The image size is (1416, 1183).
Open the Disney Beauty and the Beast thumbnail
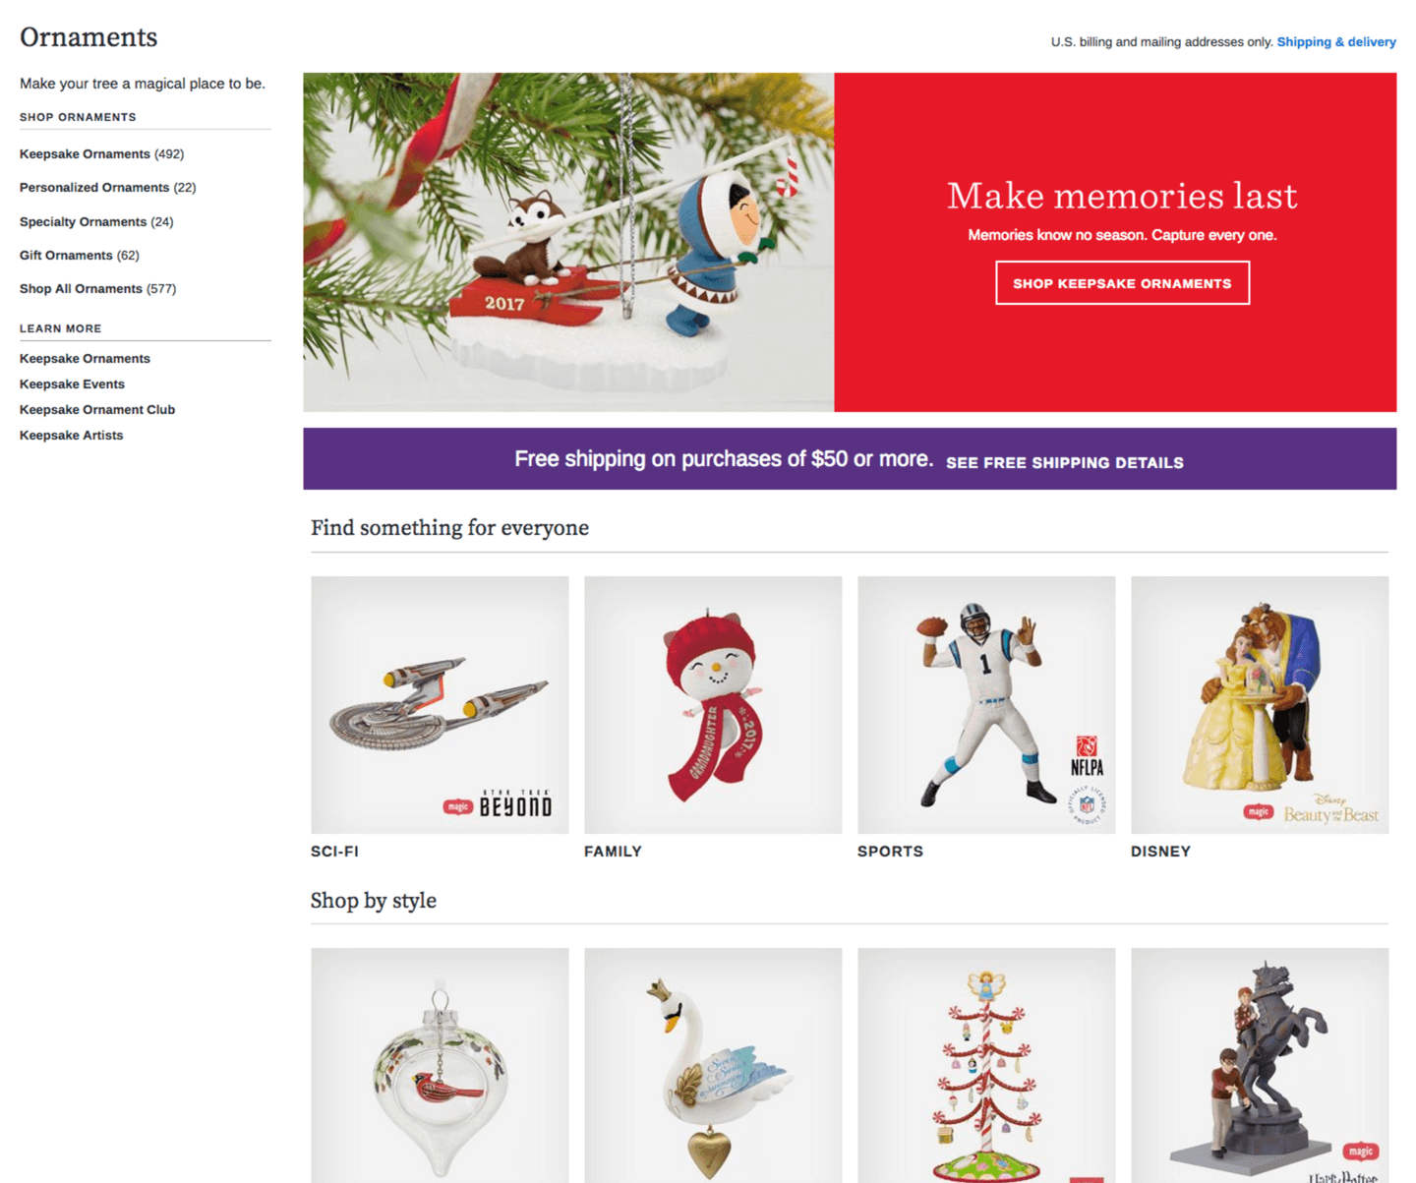click(x=1260, y=704)
